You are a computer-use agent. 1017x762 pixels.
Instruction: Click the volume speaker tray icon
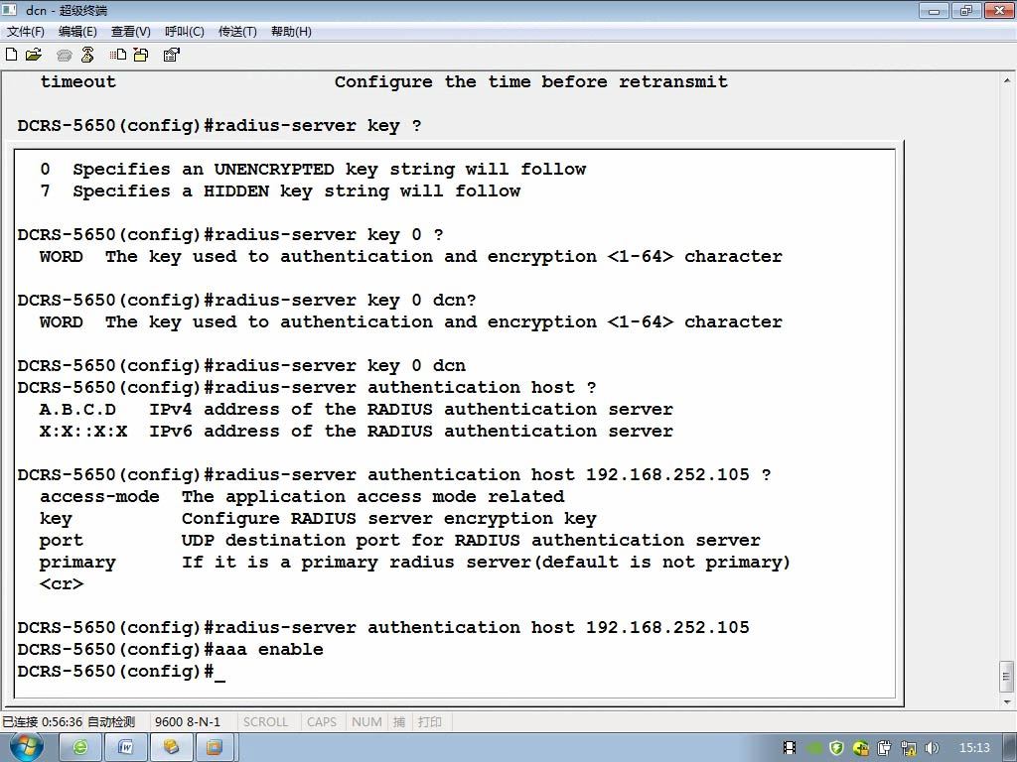tap(932, 748)
